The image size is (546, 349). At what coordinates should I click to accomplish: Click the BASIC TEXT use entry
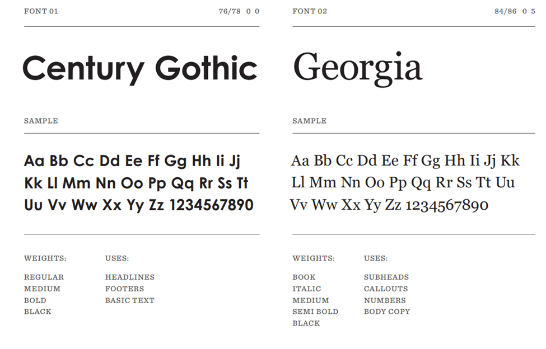click(x=129, y=300)
